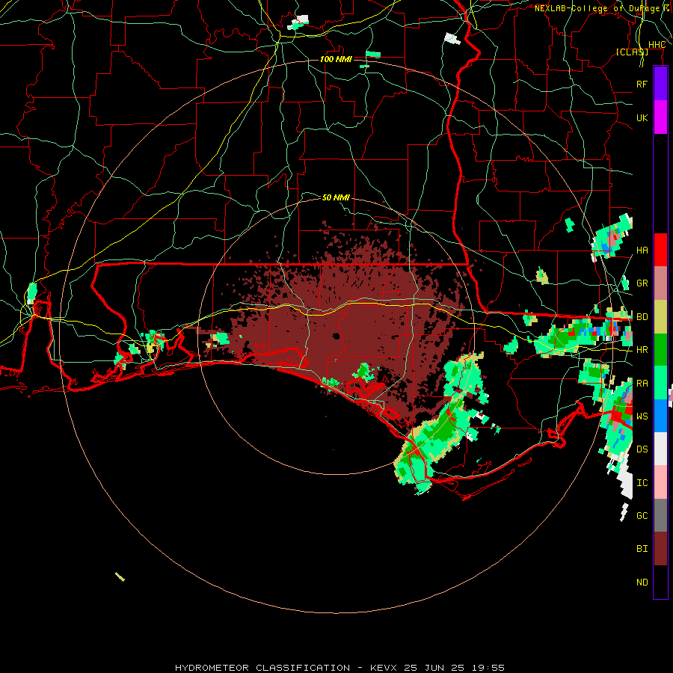Click the UK magenta legend swatch

point(660,117)
